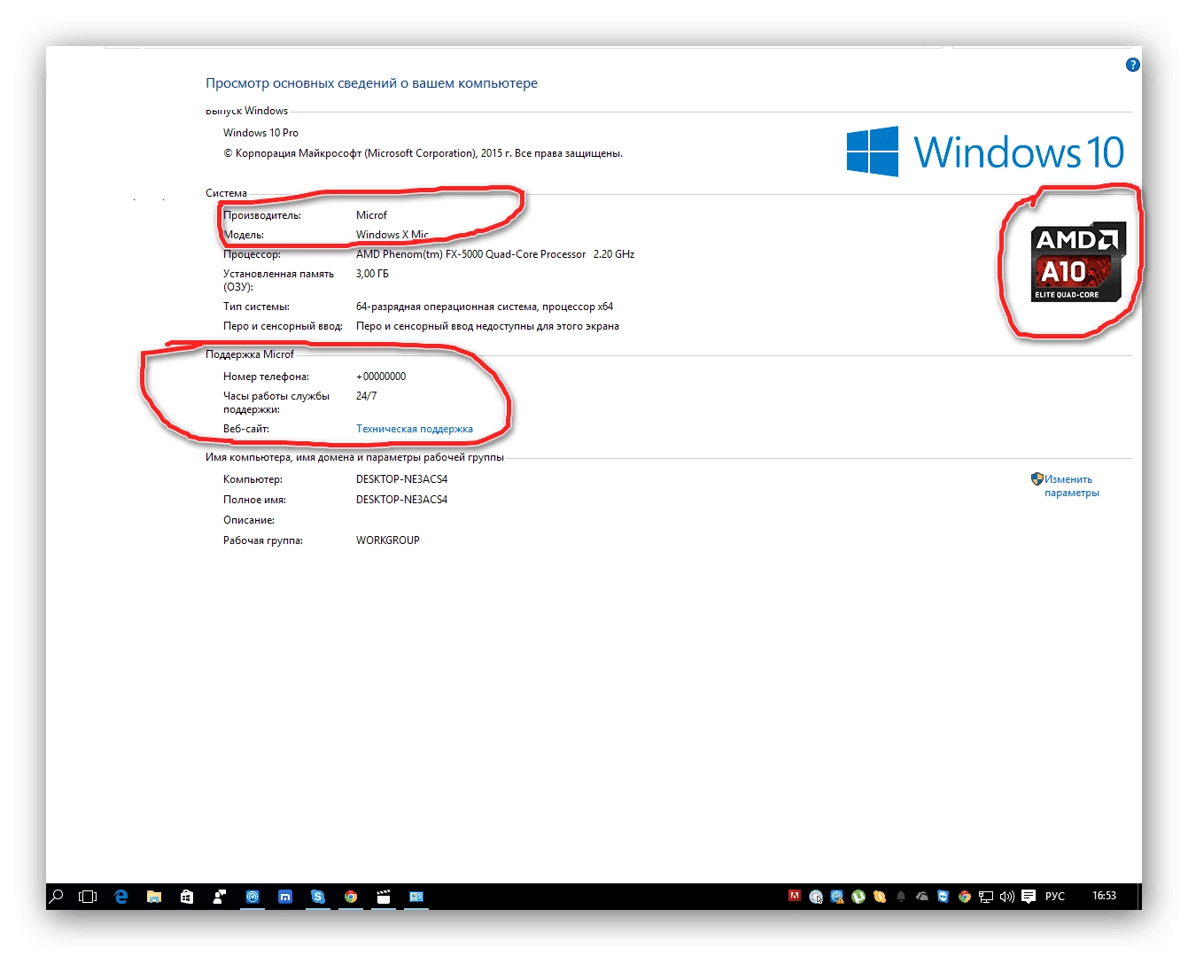Switch to the System control panel taskbar button
This screenshot has height=956, width=1188.
pos(416,897)
